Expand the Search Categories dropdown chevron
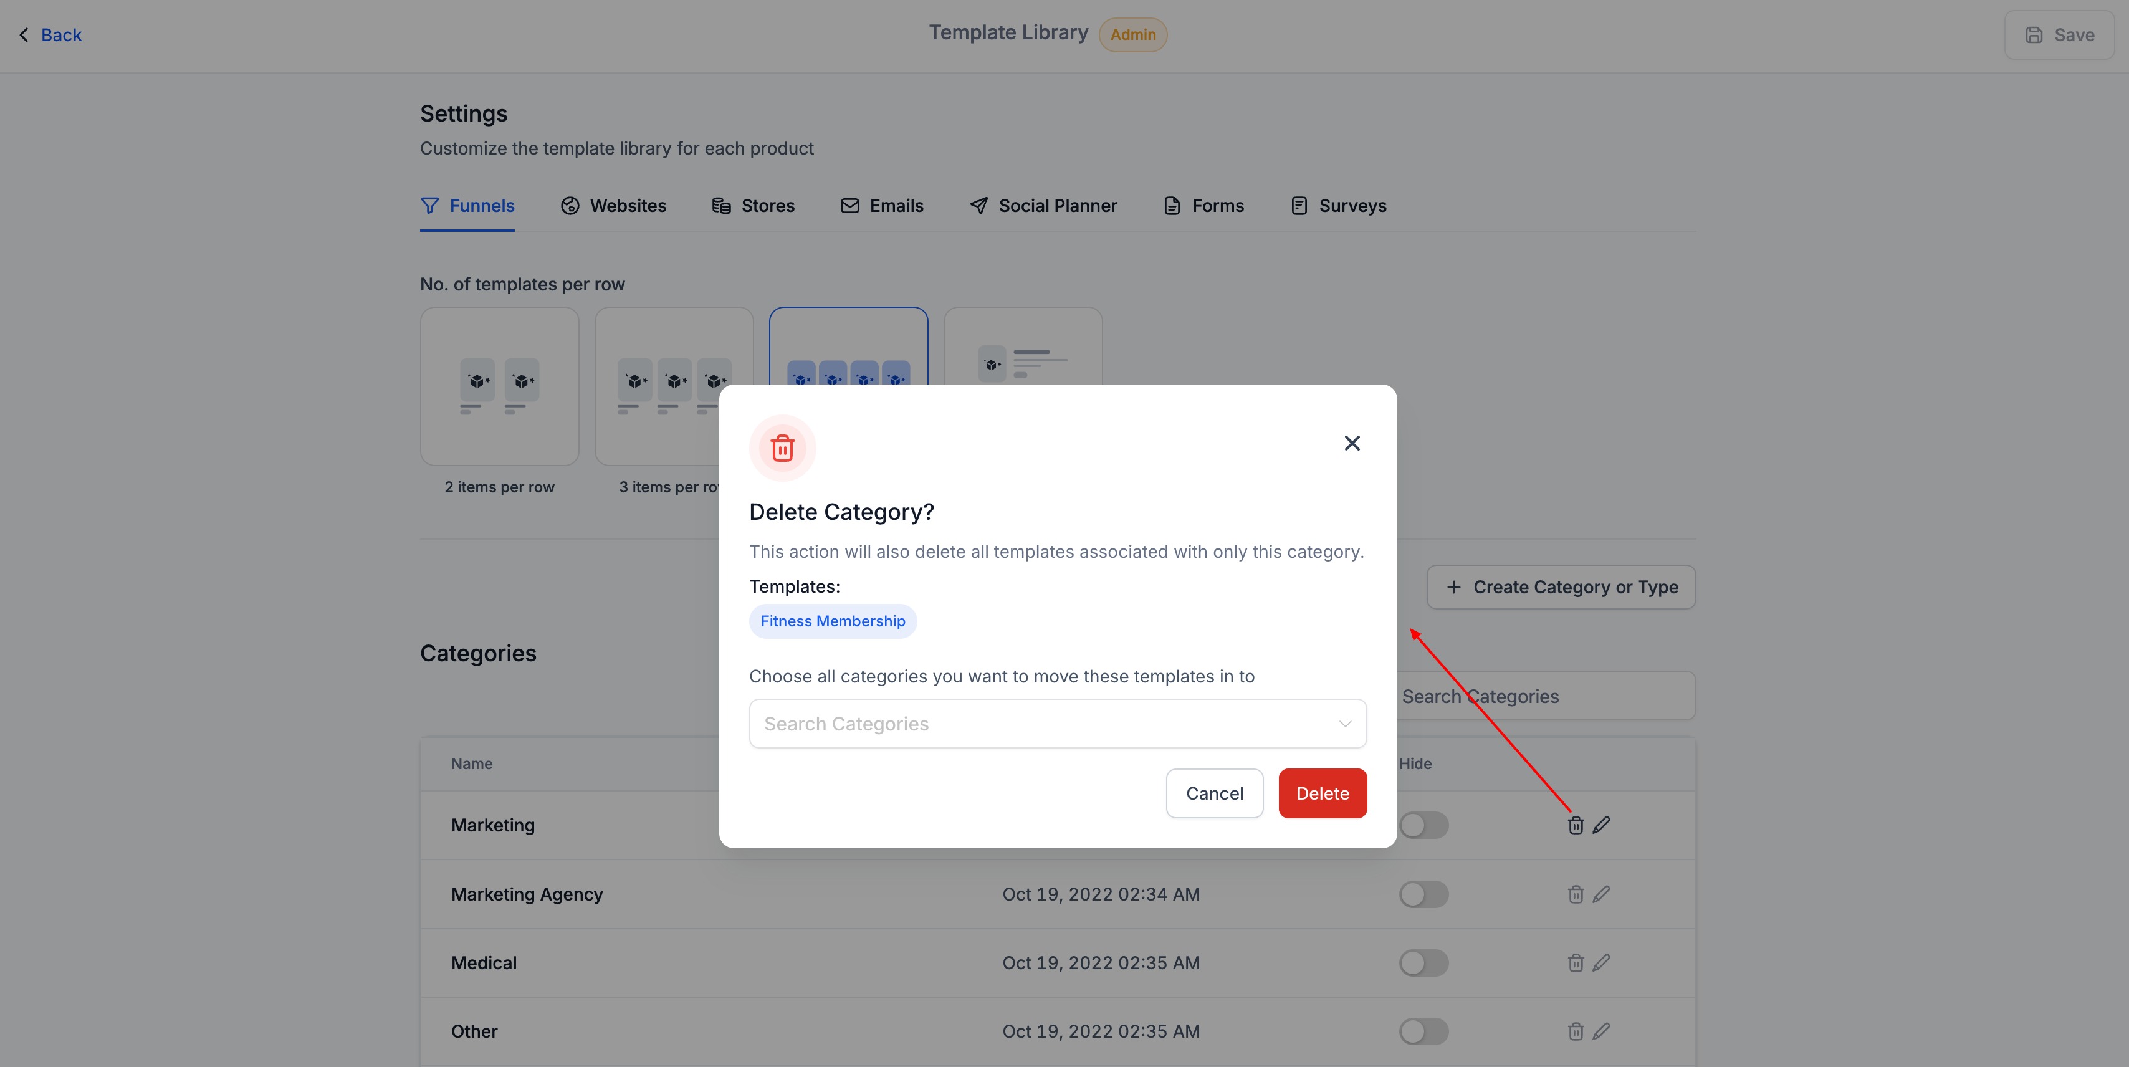This screenshot has width=2129, height=1067. [1345, 724]
